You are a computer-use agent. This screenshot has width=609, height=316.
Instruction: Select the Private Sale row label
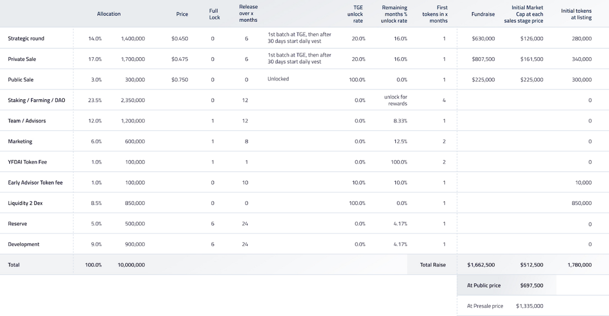point(22,59)
